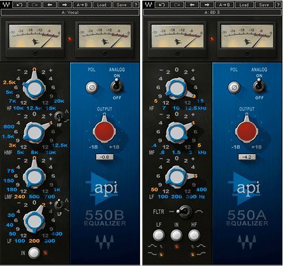Click the HMF band knob on 550B
The height and width of the screenshot is (266, 283).
[x=34, y=132]
